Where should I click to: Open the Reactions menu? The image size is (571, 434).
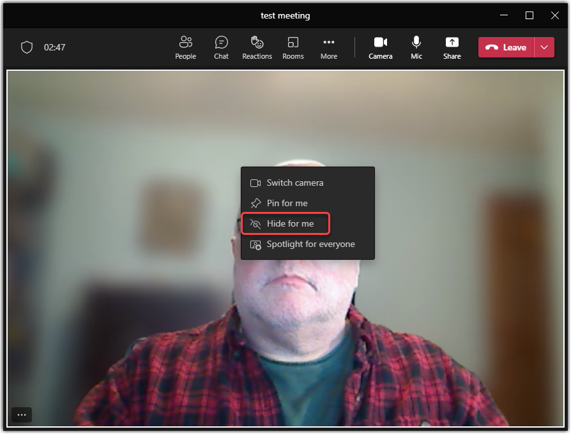pos(257,47)
